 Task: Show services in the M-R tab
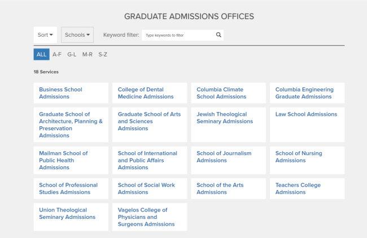88,55
